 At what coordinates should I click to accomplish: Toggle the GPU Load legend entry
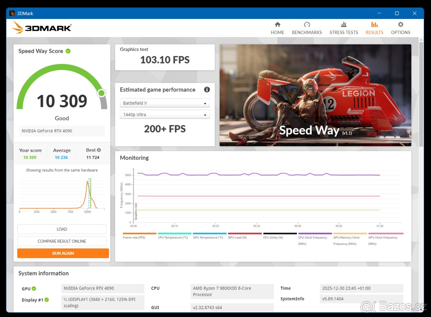(238, 237)
